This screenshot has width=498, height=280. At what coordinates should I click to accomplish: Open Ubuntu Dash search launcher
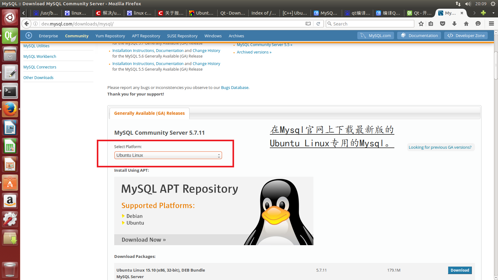click(10, 17)
